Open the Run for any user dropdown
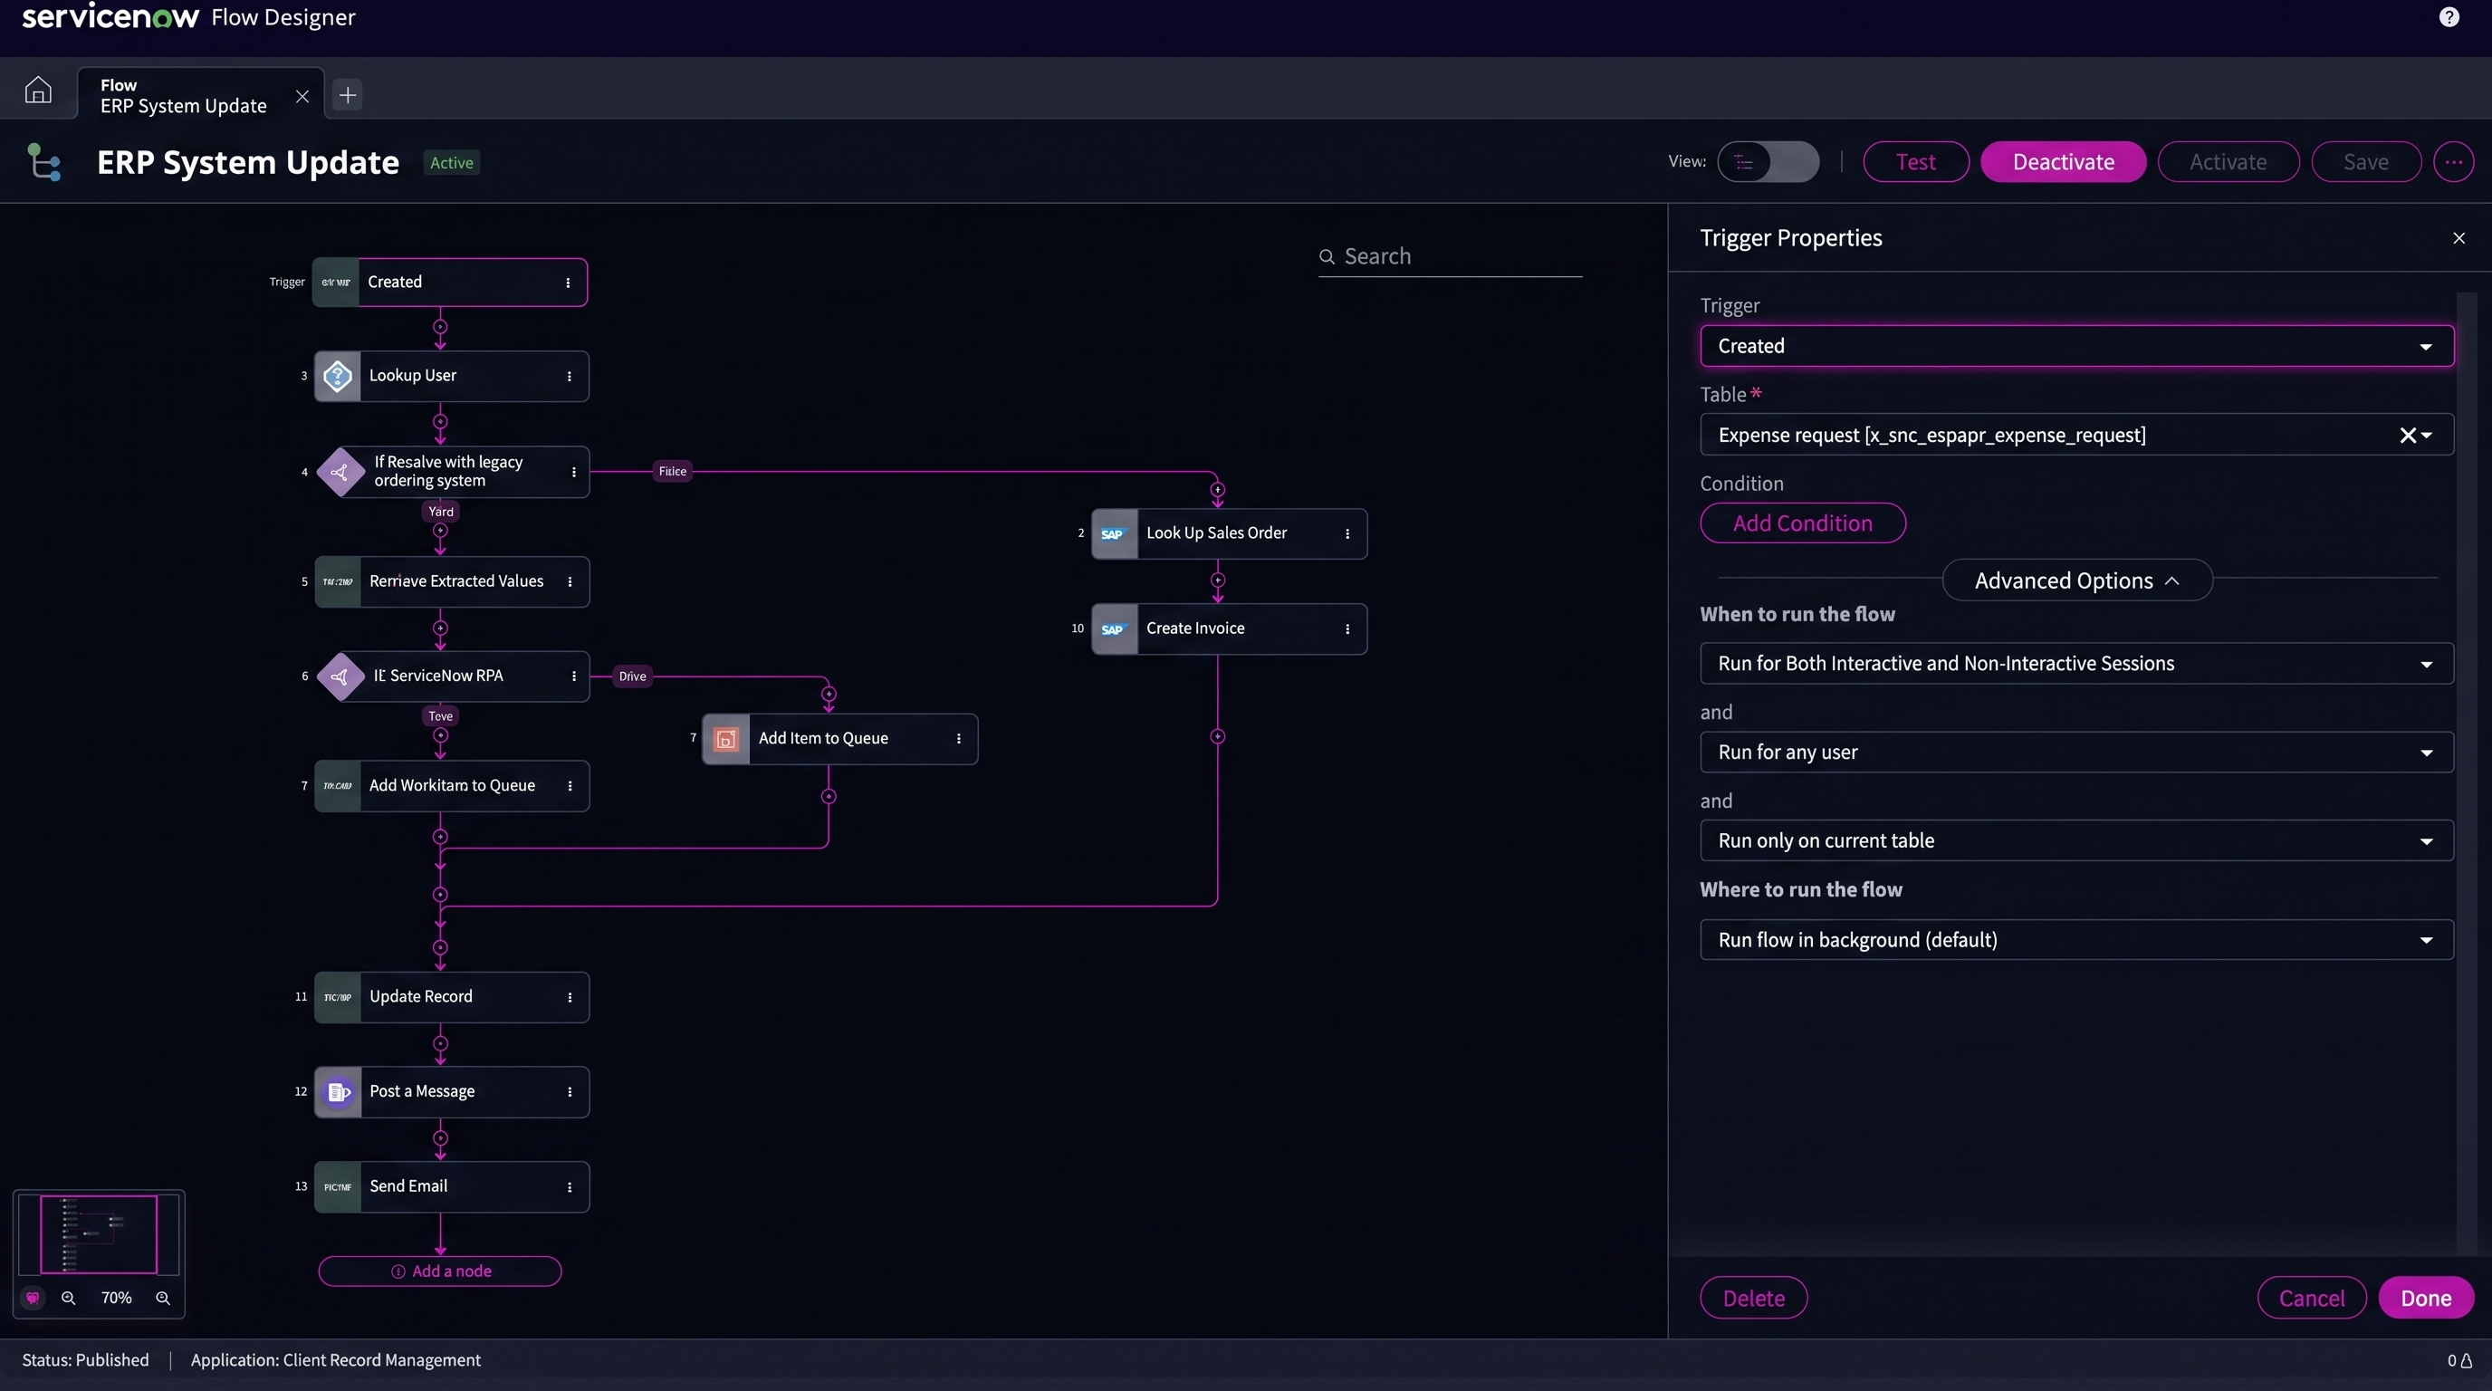 point(2076,753)
